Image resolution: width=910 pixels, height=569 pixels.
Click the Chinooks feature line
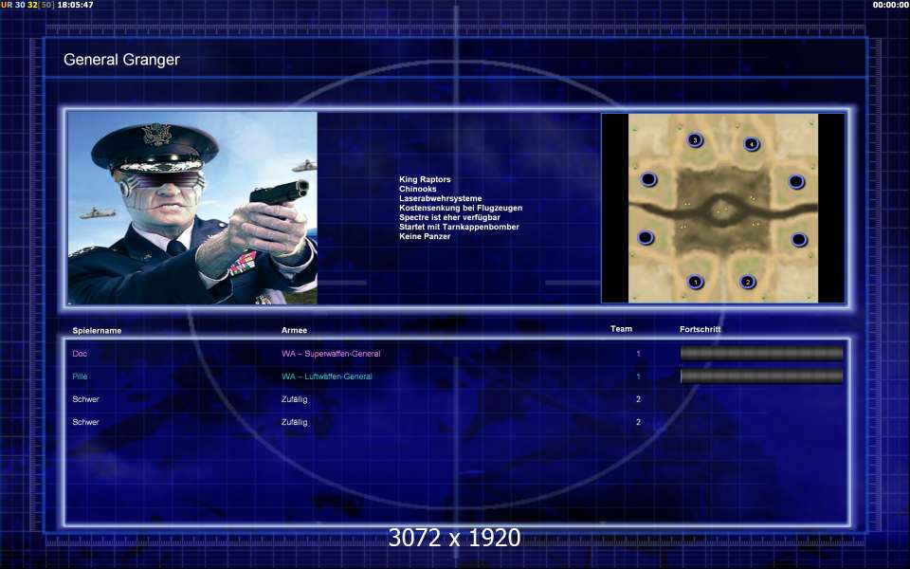tap(417, 189)
